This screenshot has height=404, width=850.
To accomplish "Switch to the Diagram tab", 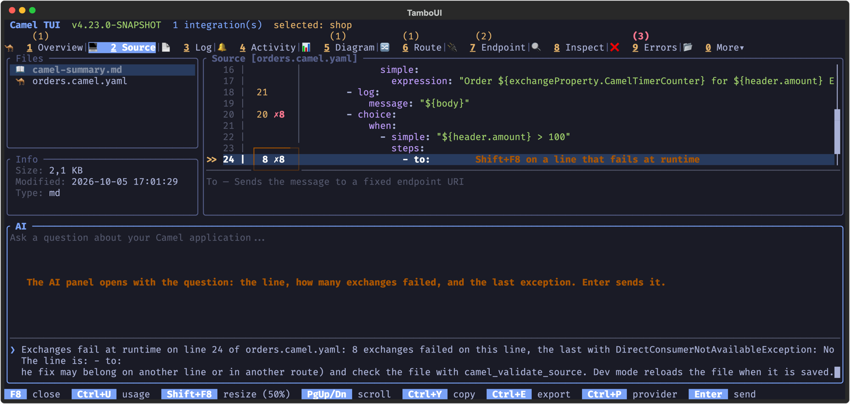I will [x=349, y=48].
